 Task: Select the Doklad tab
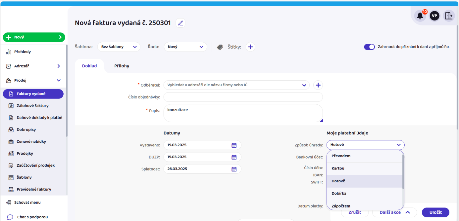(x=89, y=66)
